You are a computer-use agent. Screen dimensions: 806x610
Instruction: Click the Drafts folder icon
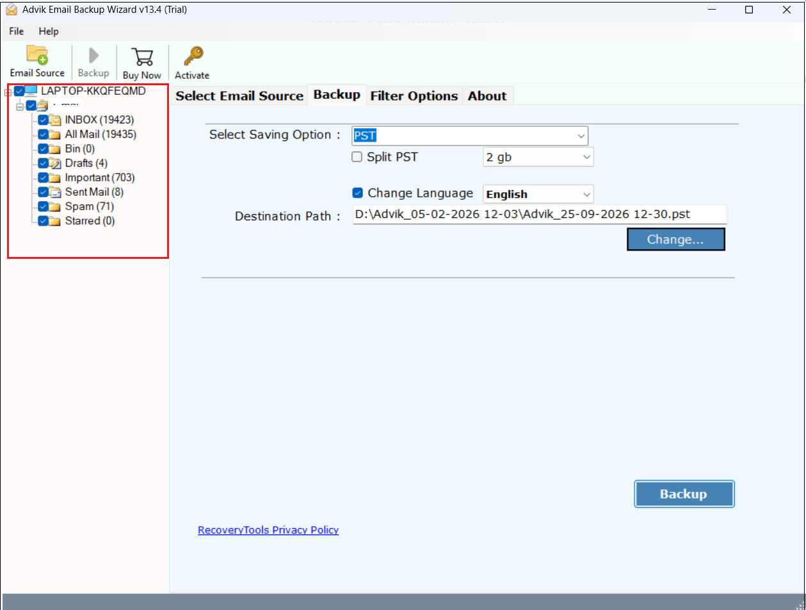click(x=55, y=163)
